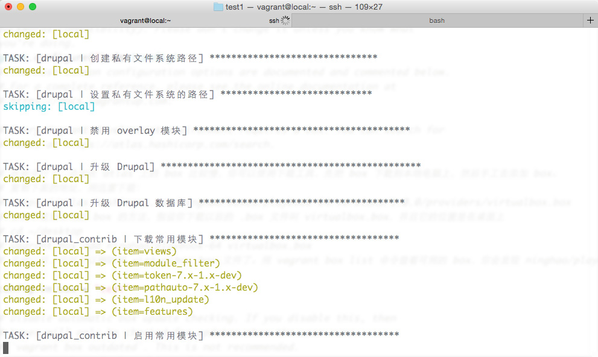Click the '(item=l10n_update)' output line
Image resolution: width=598 pixels, height=357 pixels.
(106, 300)
